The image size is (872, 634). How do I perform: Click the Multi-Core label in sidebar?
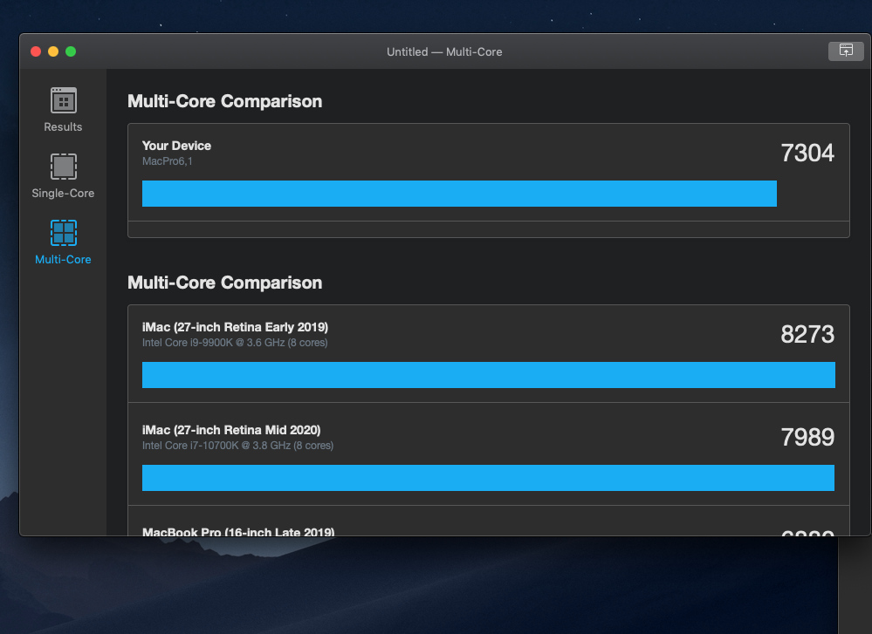[x=63, y=260]
